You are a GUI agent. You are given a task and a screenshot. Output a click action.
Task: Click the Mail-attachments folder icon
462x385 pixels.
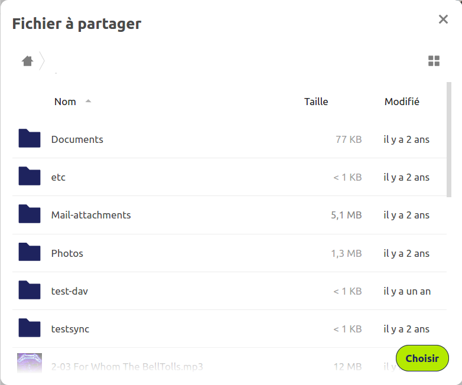30,214
